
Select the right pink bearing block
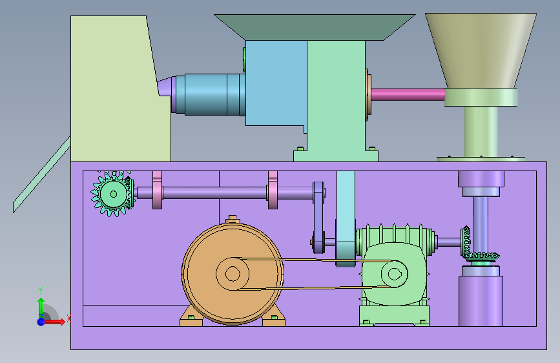pos(273,190)
